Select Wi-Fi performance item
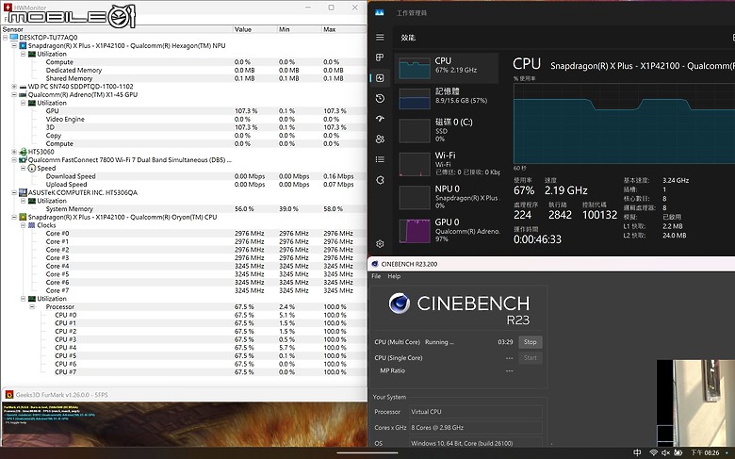Screen dimensions: 735x459 (447, 163)
